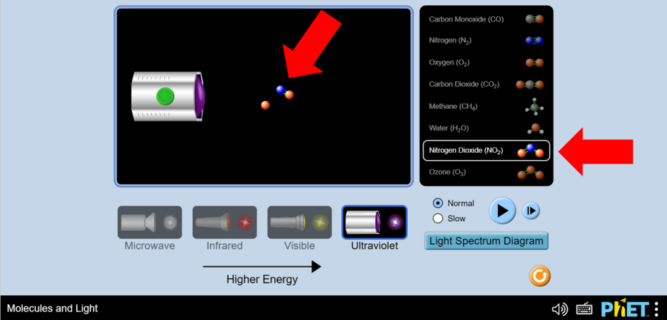Select the Infrared light source
This screenshot has width=667, height=320.
(x=225, y=222)
